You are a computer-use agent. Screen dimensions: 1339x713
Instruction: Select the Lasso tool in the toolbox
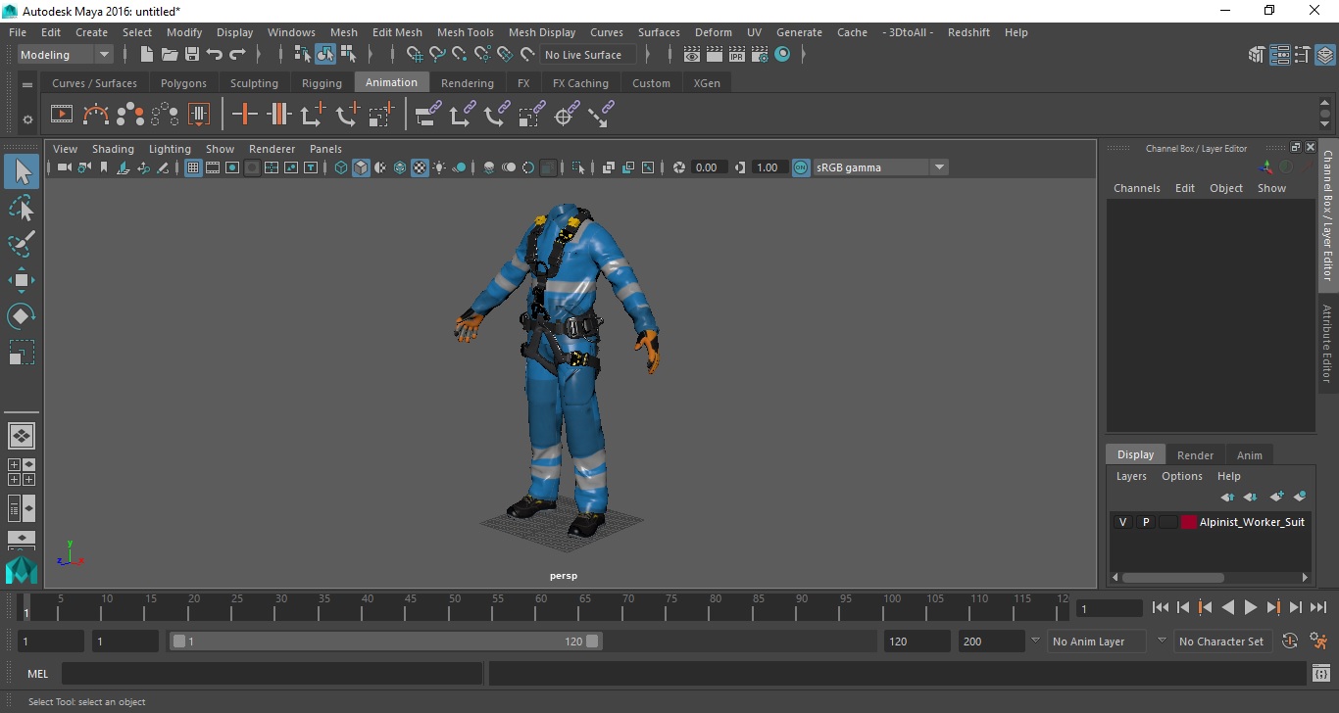[22, 208]
